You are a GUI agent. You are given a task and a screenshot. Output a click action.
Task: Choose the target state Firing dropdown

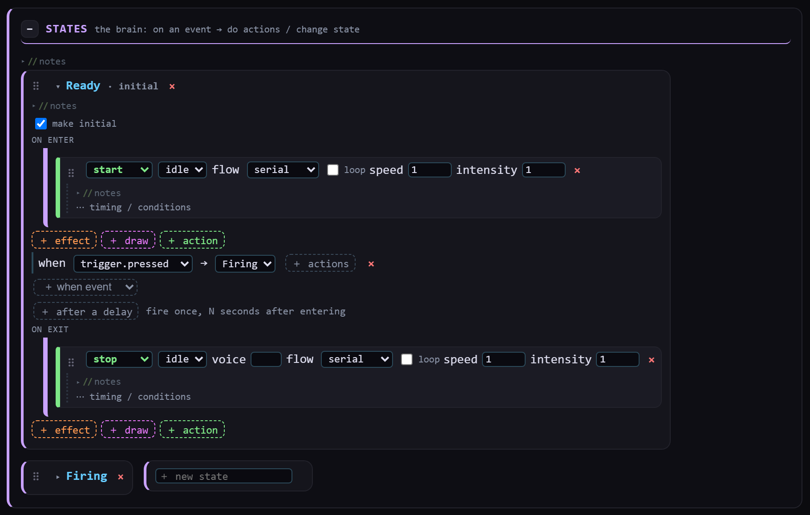[245, 264]
